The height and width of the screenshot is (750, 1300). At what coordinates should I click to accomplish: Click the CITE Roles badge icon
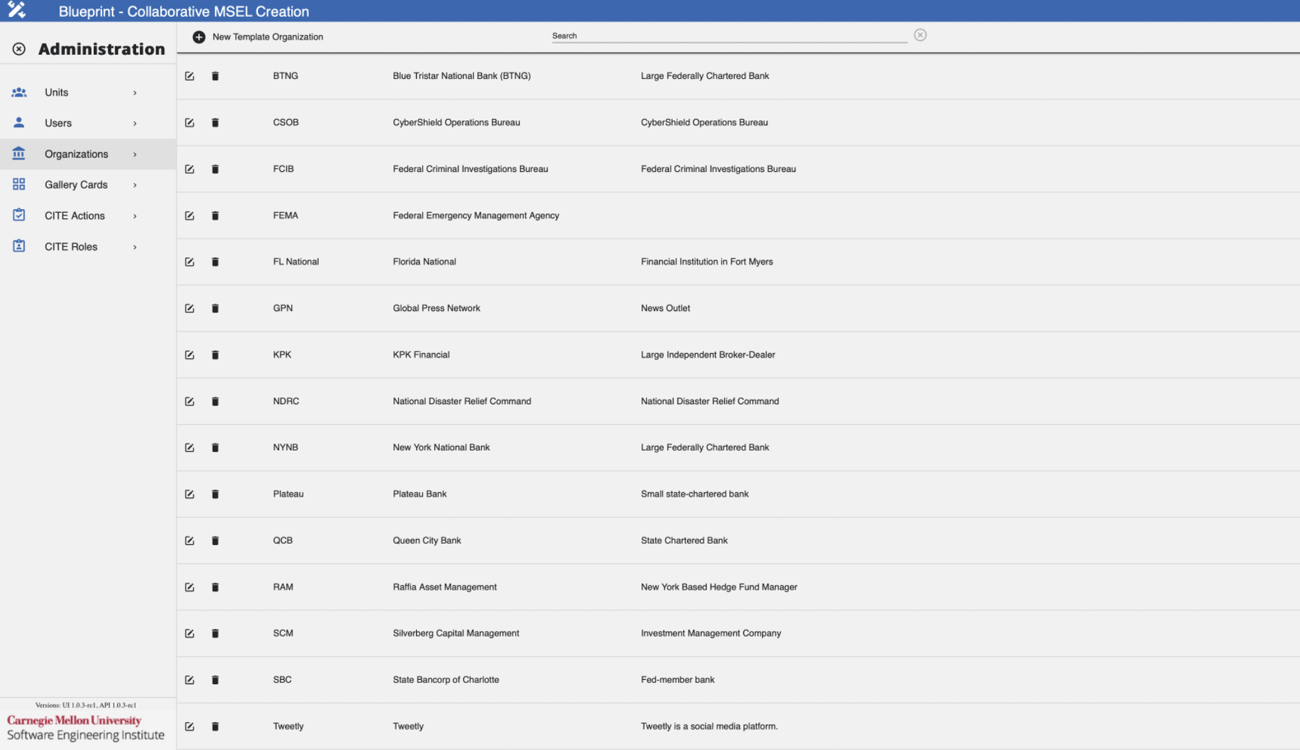point(19,246)
